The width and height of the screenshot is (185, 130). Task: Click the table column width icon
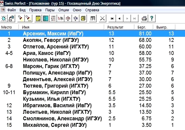click(x=93, y=18)
